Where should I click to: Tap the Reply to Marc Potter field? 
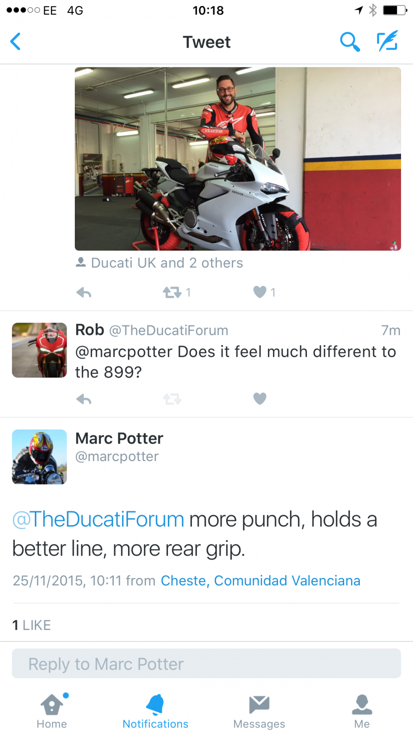tap(206, 664)
